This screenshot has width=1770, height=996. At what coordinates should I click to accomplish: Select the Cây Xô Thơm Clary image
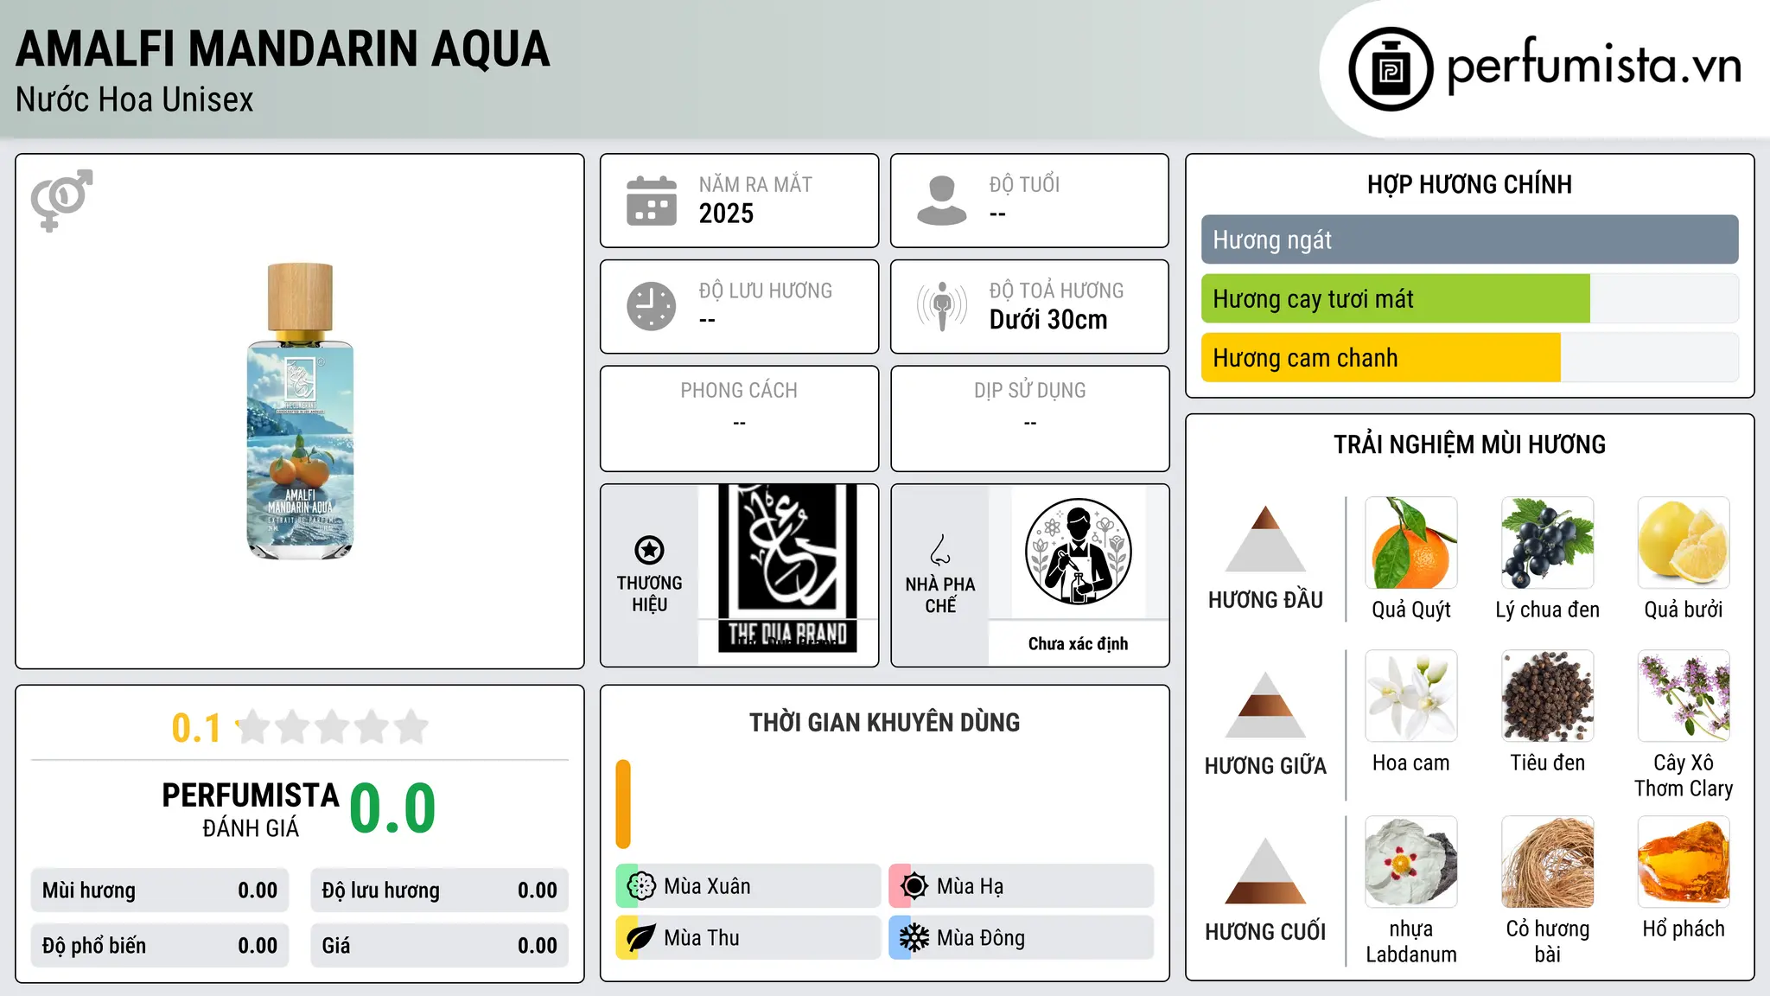(1684, 696)
